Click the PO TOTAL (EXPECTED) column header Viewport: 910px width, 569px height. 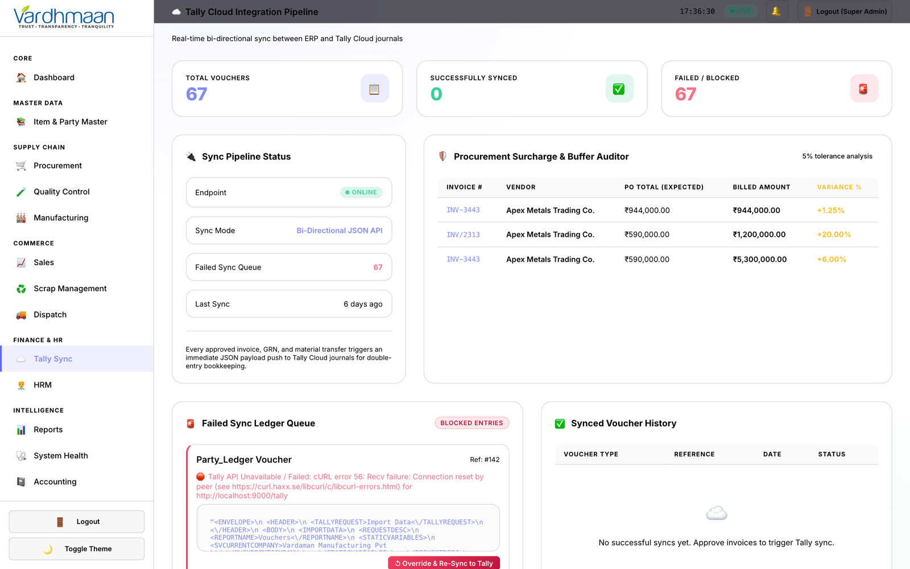tap(664, 187)
